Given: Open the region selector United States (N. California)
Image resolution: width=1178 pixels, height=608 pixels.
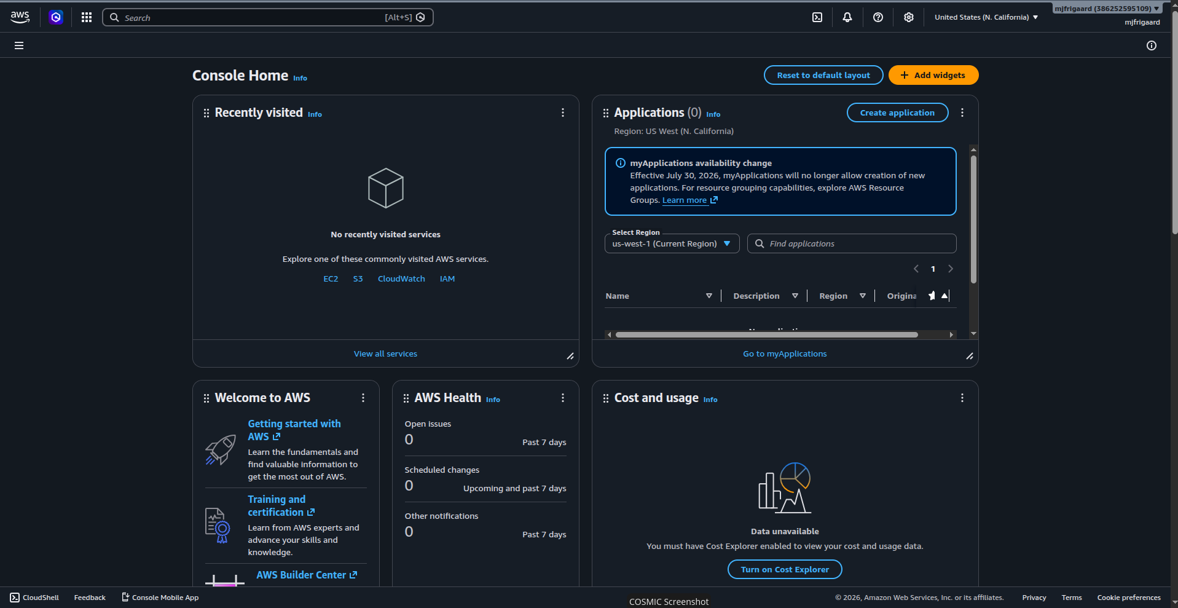Looking at the screenshot, I should pos(986,17).
